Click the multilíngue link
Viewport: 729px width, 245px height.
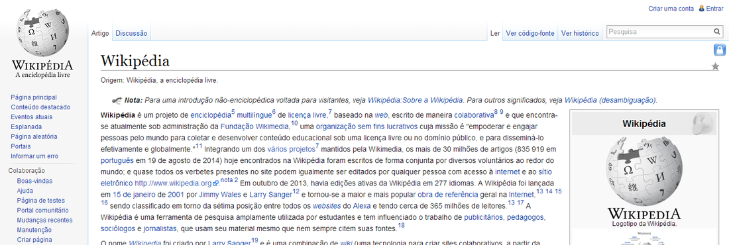click(254, 115)
